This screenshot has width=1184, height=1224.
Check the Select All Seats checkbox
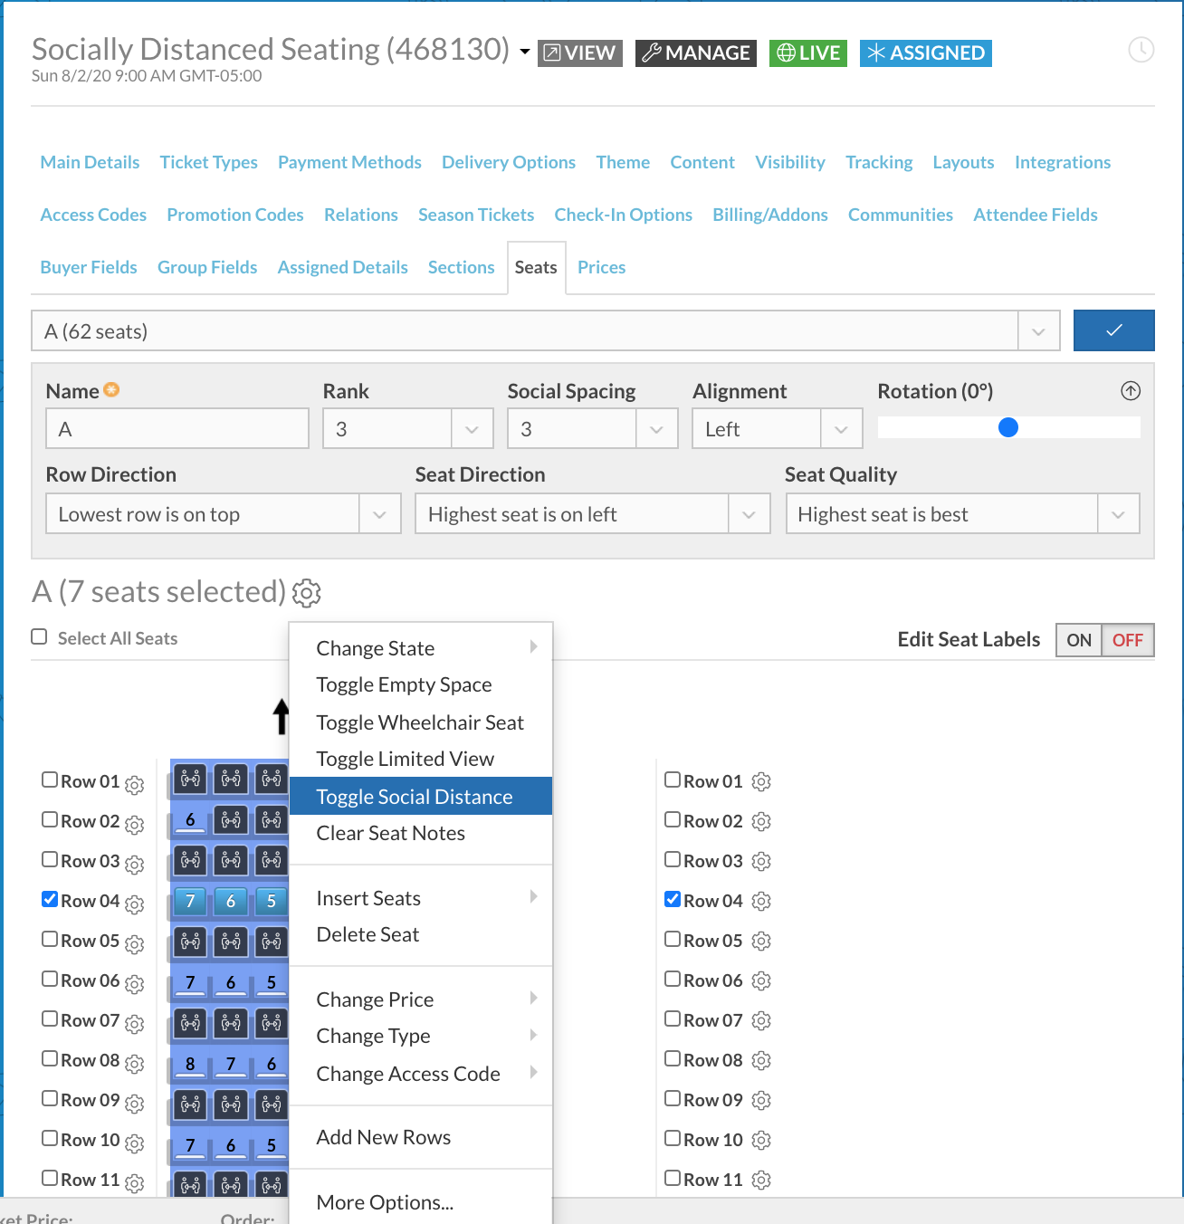click(39, 636)
